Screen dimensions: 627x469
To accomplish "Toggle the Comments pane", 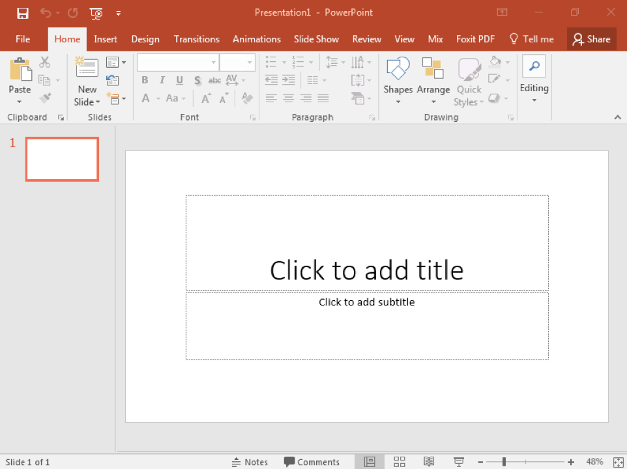I will [312, 462].
